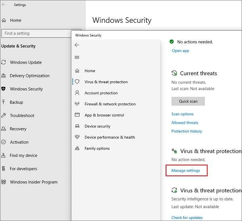Click the Device security laptop icon
The height and width of the screenshot is (221, 242).
[x=77, y=126]
